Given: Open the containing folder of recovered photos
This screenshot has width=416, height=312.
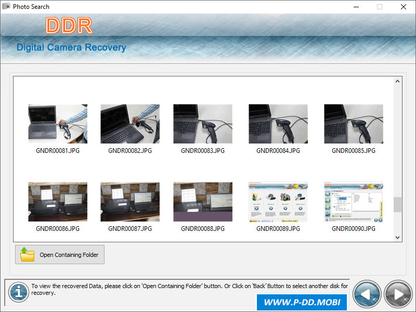Looking at the screenshot, I should coord(59,254).
